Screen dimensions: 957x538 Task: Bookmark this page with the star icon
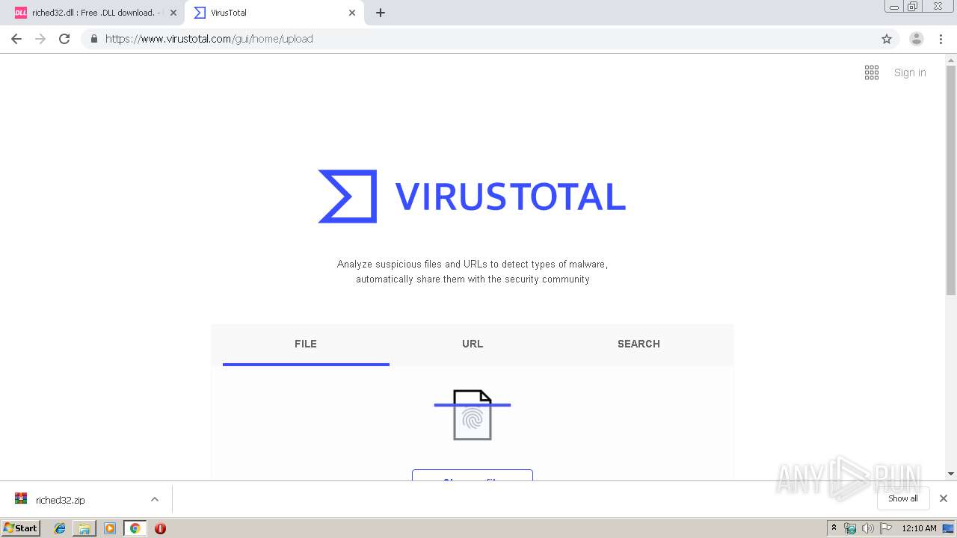(x=887, y=39)
